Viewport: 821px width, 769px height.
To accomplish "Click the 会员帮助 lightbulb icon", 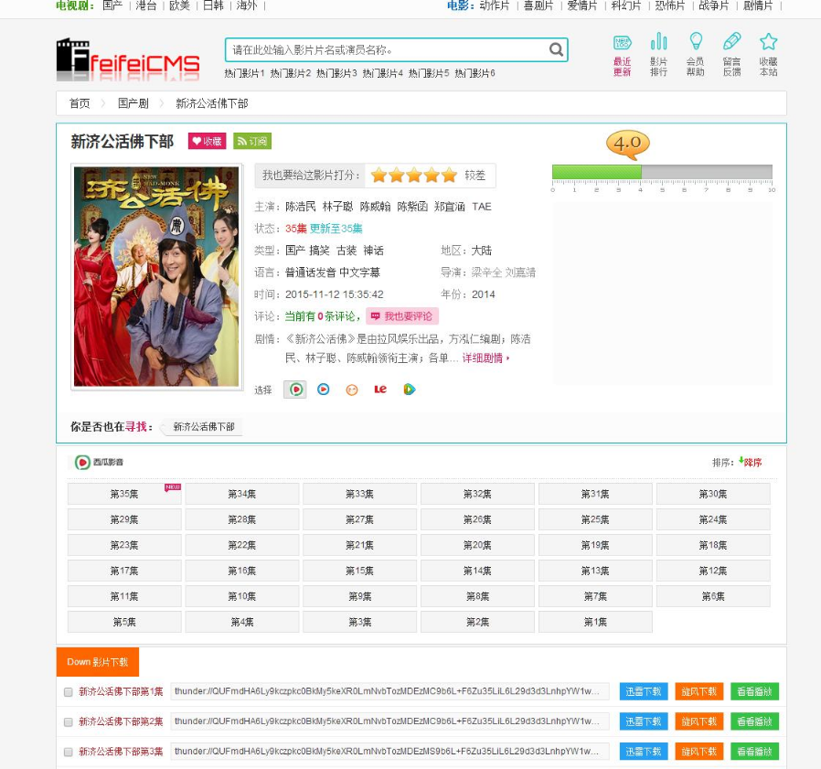I will click(696, 55).
